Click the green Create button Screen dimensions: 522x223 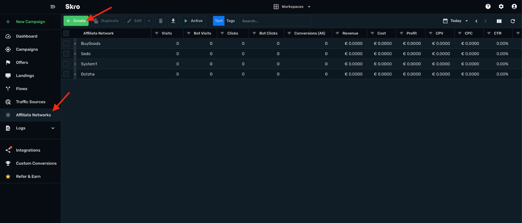[x=76, y=21]
